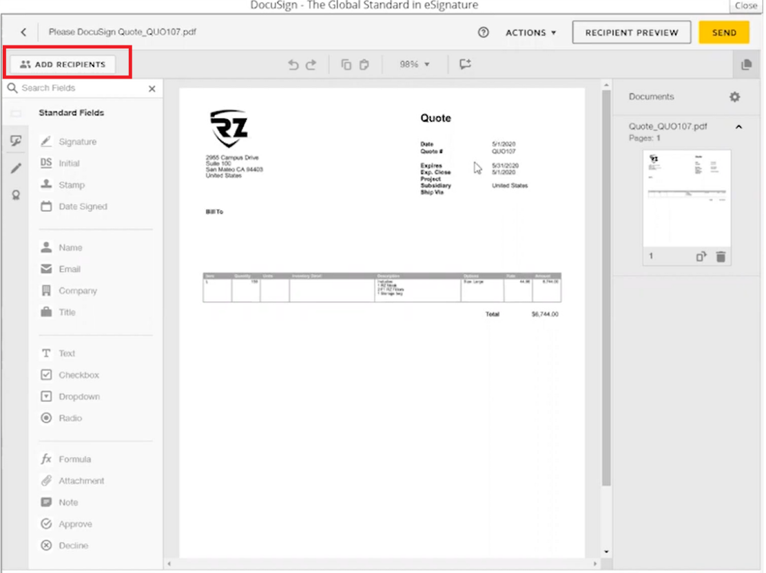Click the Add Recipients button

63,64
